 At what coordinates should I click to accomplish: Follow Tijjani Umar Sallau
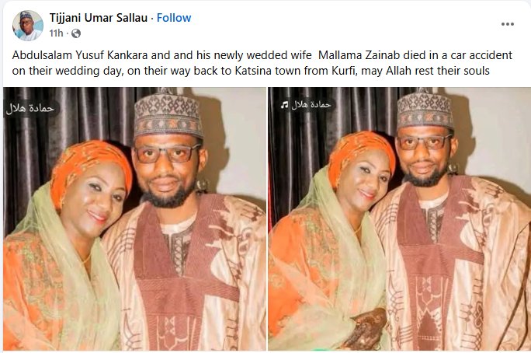coord(174,18)
